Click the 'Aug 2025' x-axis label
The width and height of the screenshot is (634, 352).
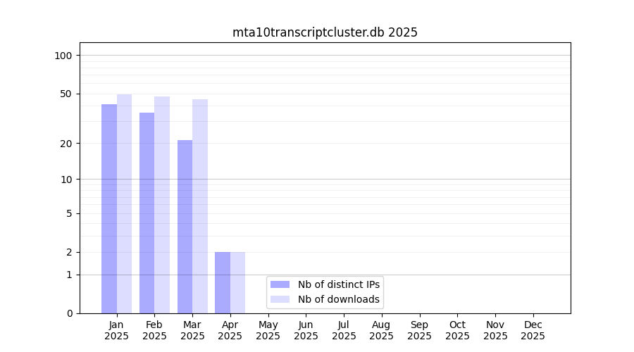point(381,330)
